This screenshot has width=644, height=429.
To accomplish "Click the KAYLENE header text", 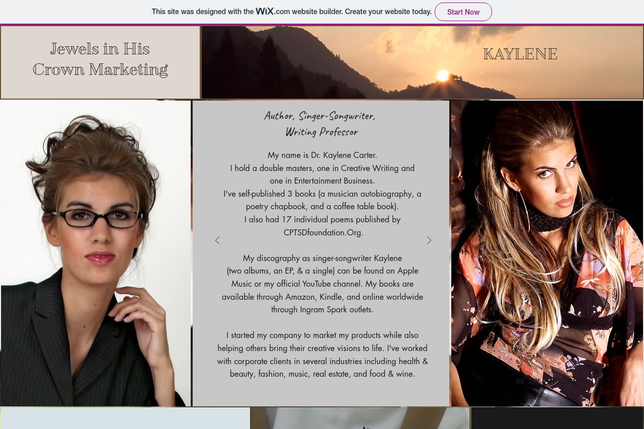I will [520, 54].
